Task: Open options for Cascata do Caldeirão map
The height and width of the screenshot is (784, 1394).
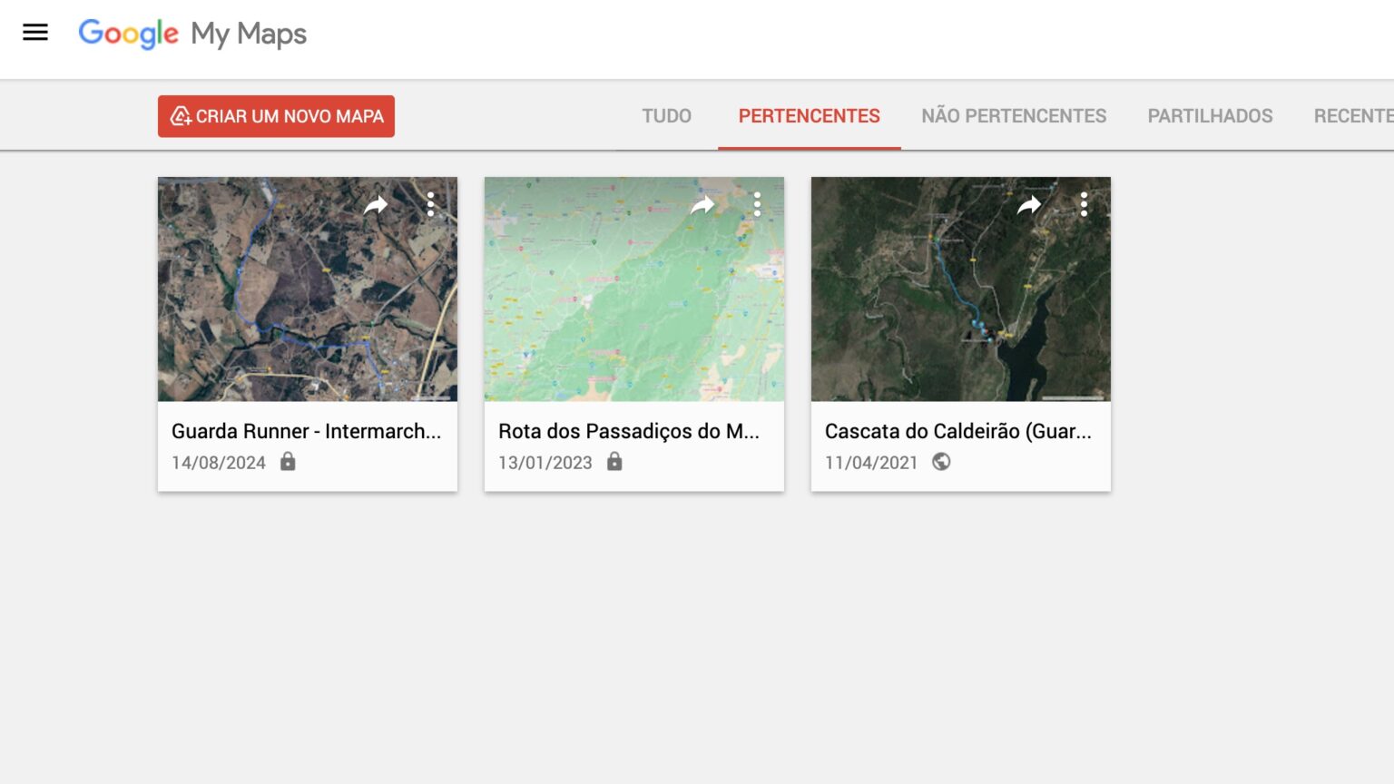Action: (1084, 205)
